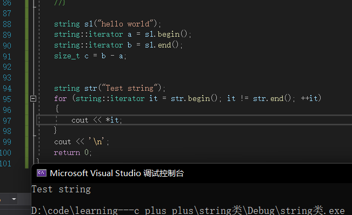Click the "Test string" literal in code
Image resolution: width=352 pixels, height=215 pixels.
pyautogui.click(x=130, y=88)
